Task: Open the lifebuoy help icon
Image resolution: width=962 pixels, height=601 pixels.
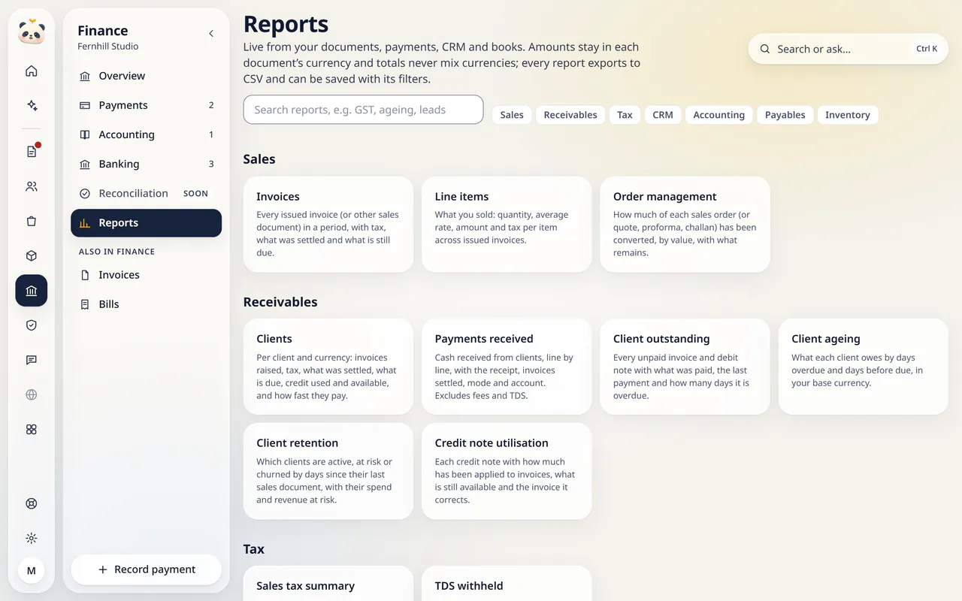Action: point(32,503)
